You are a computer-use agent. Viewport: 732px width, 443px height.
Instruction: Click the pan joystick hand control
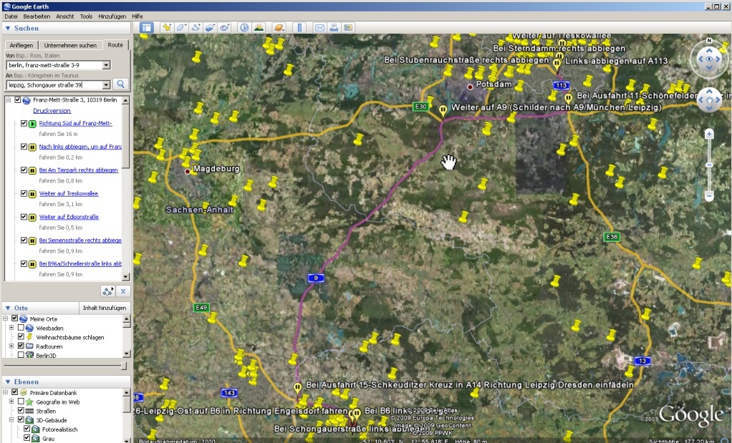click(709, 99)
